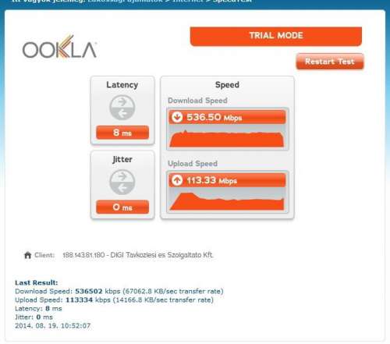The image size is (390, 344).
Task: Click the download speed graph
Action: 227,138
